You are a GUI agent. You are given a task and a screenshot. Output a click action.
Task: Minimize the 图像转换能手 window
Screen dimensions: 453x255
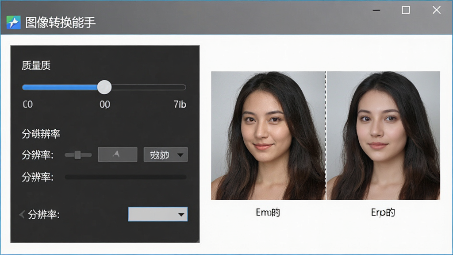(x=376, y=10)
